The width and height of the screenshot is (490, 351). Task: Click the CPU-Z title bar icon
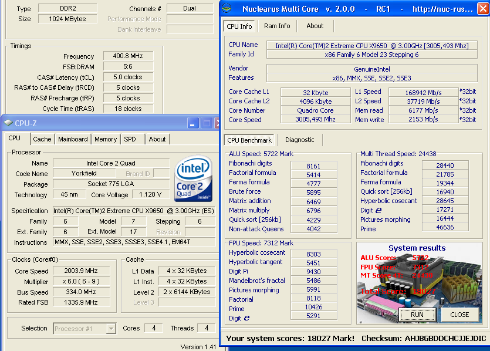coord(8,123)
